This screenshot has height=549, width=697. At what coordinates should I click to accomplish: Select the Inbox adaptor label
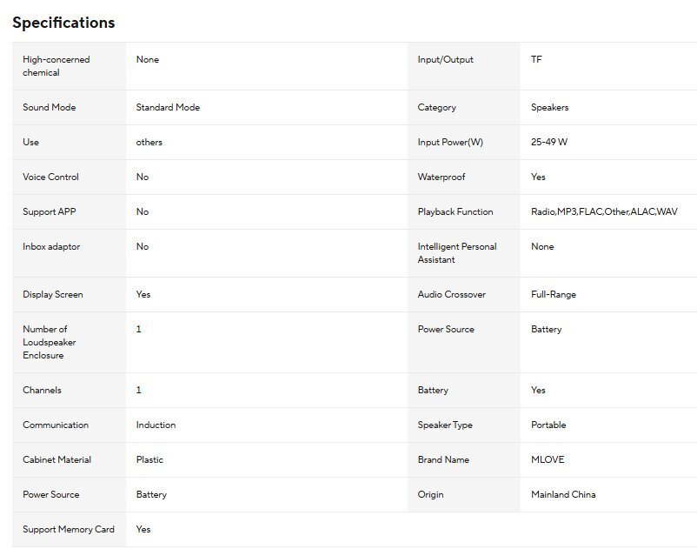[52, 247]
